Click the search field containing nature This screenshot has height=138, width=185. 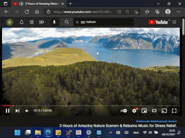[x=103, y=22]
